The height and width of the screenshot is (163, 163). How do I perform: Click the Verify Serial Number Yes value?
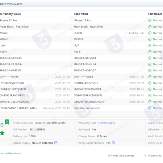pos(108,143)
